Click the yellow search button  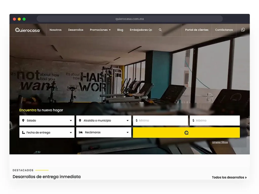(x=186, y=133)
